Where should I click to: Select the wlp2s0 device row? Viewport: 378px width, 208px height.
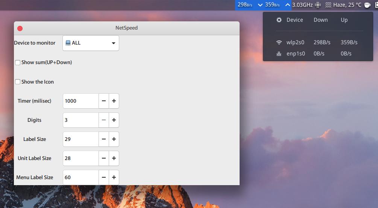click(x=318, y=42)
